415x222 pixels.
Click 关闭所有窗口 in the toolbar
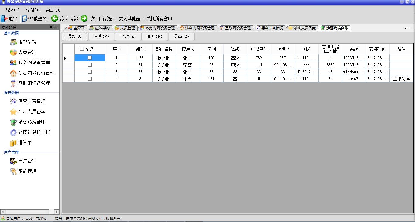159,19
